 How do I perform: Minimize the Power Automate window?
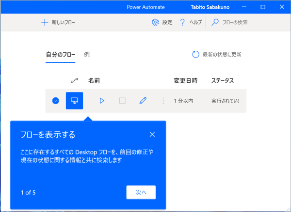click(244, 7)
